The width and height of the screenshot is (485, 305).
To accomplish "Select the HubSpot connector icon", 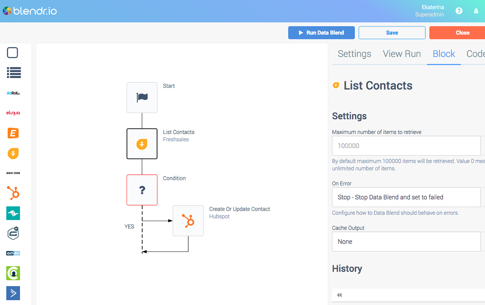I will click(13, 193).
